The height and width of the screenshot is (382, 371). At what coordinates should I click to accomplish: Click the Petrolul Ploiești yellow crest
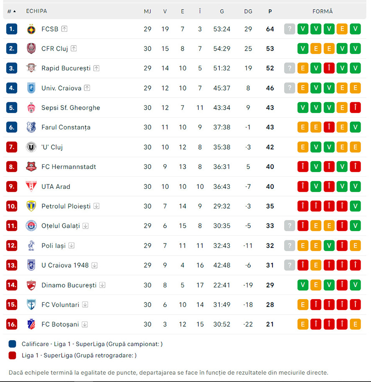[31, 206]
